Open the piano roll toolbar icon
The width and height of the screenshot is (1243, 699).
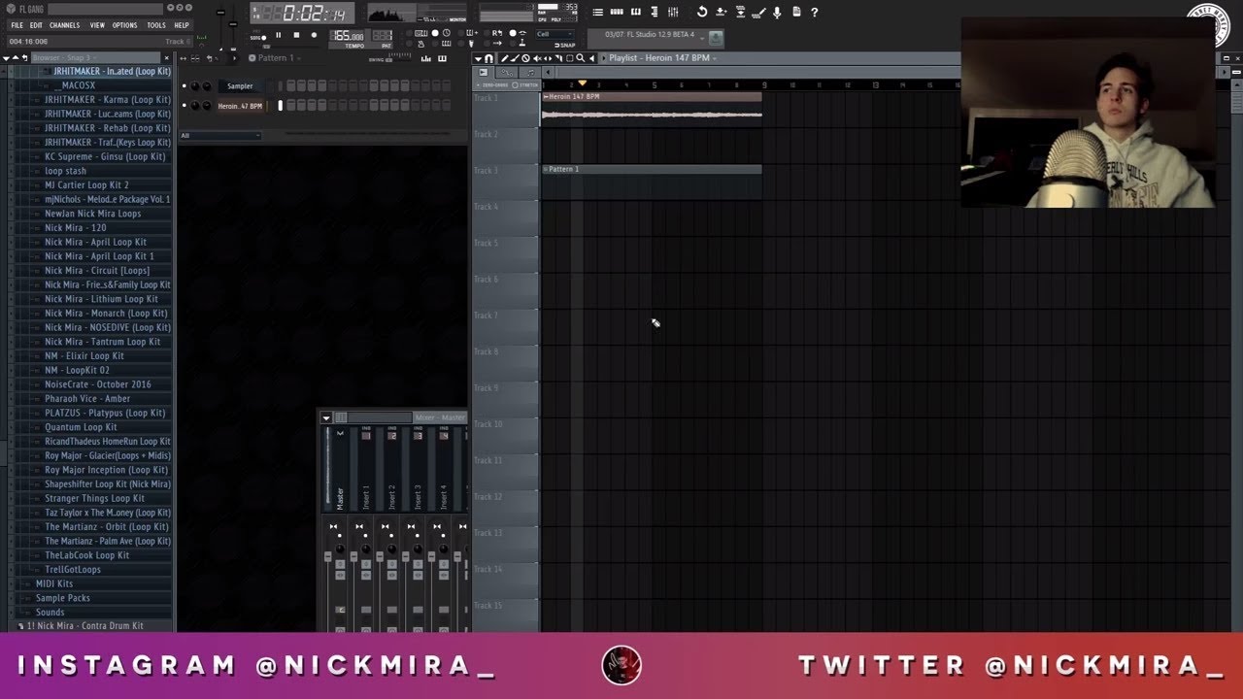pos(636,12)
